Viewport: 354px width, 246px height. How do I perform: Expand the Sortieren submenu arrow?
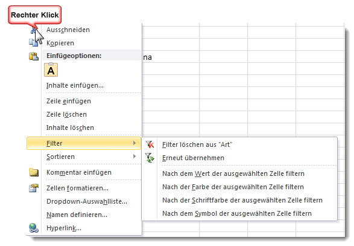pos(134,157)
